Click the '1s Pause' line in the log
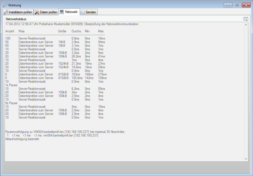 tap(11, 85)
